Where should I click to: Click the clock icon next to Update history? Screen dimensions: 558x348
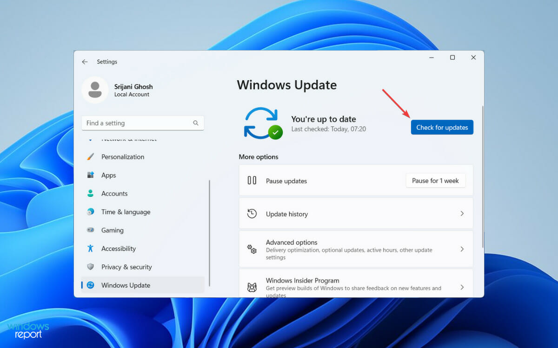pos(252,213)
